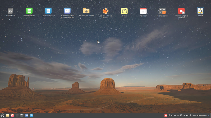Open file manager from taskbar
The image size is (211, 118).
pos(7,115)
